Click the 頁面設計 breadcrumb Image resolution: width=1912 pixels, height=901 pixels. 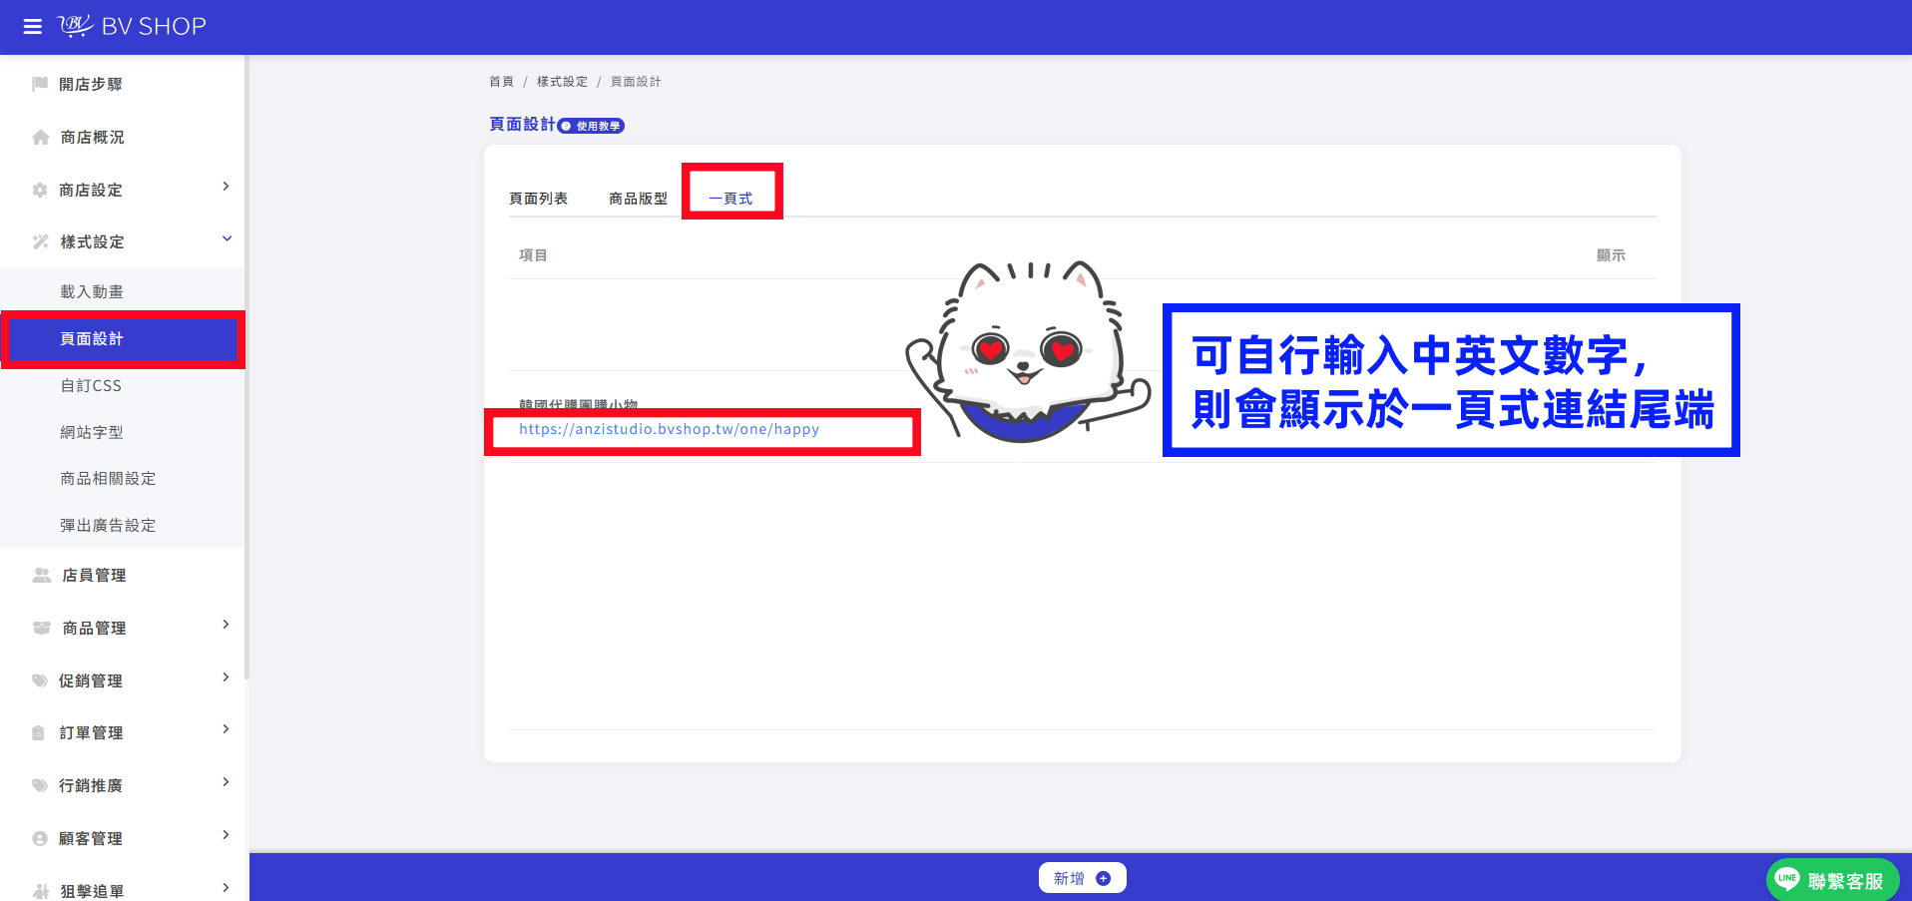(636, 82)
